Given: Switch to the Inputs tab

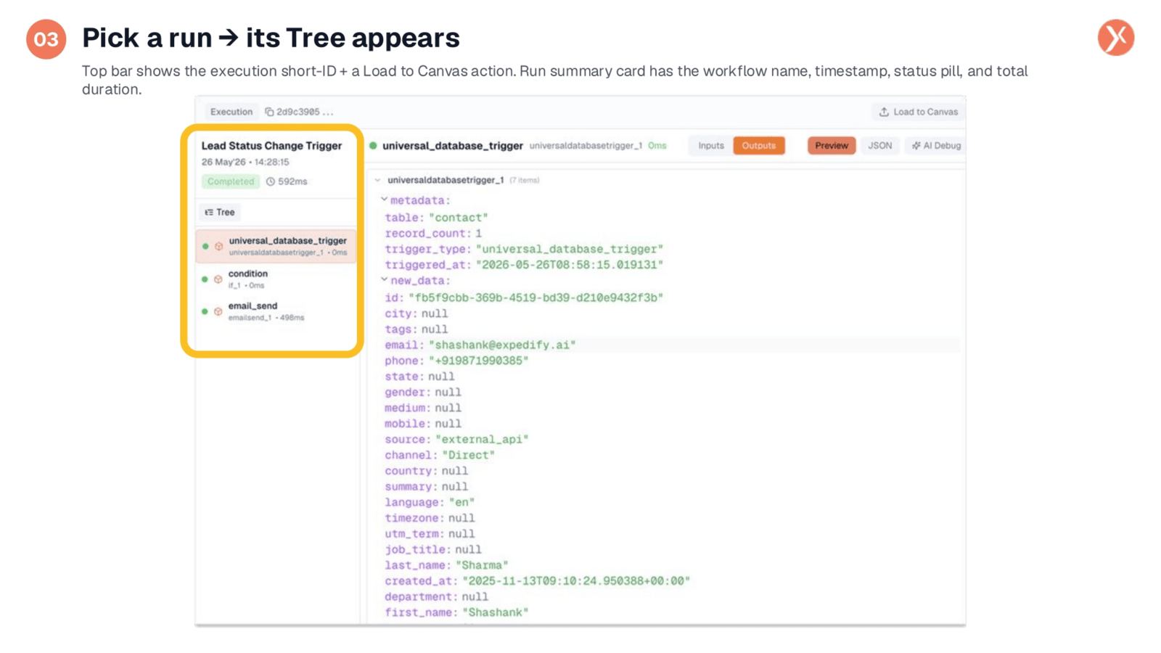Looking at the screenshot, I should [x=711, y=146].
